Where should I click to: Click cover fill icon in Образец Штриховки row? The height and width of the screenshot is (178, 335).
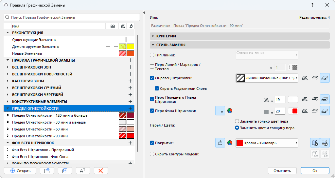coord(315,78)
